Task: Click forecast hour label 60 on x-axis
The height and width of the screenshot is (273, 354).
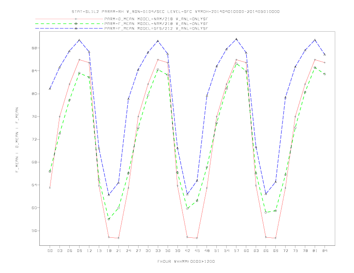Action: coord(246,251)
